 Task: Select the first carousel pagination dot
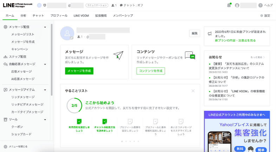coord(122,141)
